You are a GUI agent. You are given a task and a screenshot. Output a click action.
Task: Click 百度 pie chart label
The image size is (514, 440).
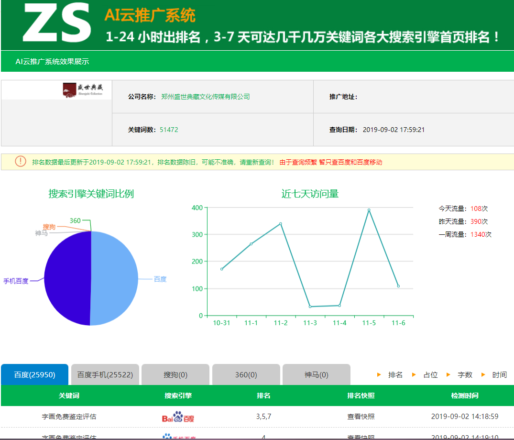pyautogui.click(x=160, y=279)
